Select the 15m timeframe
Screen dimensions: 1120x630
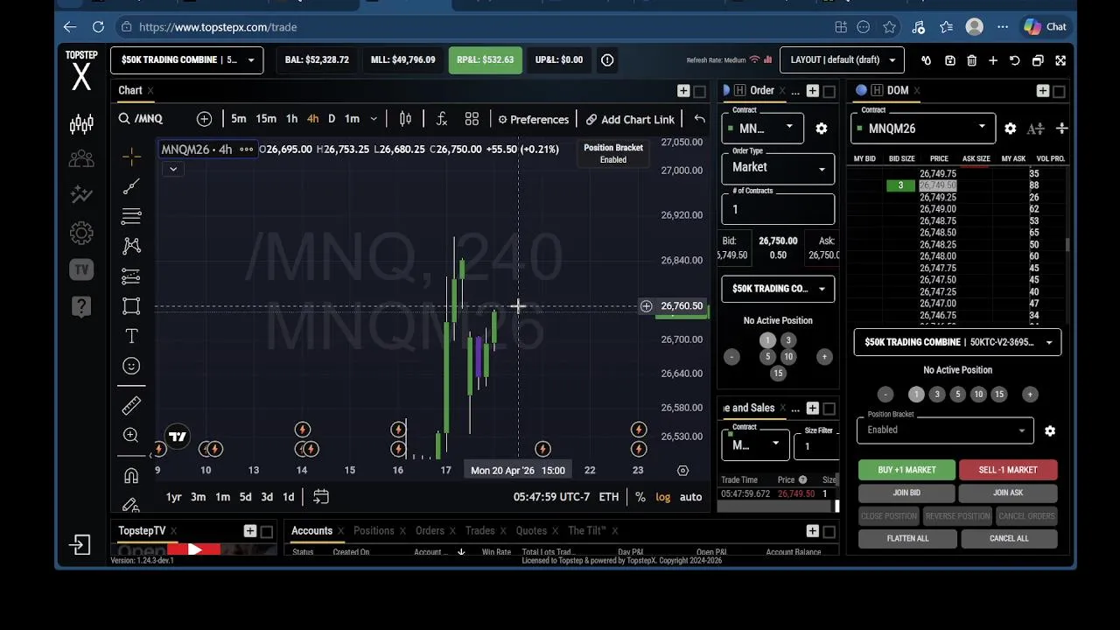(x=266, y=119)
